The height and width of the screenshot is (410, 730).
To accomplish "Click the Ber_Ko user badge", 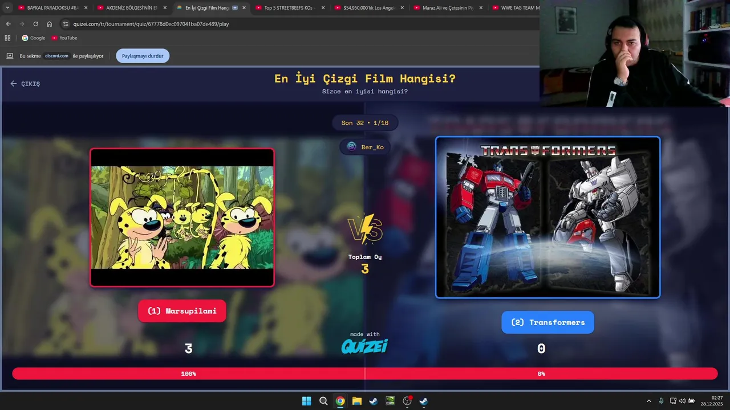I will (x=366, y=147).
